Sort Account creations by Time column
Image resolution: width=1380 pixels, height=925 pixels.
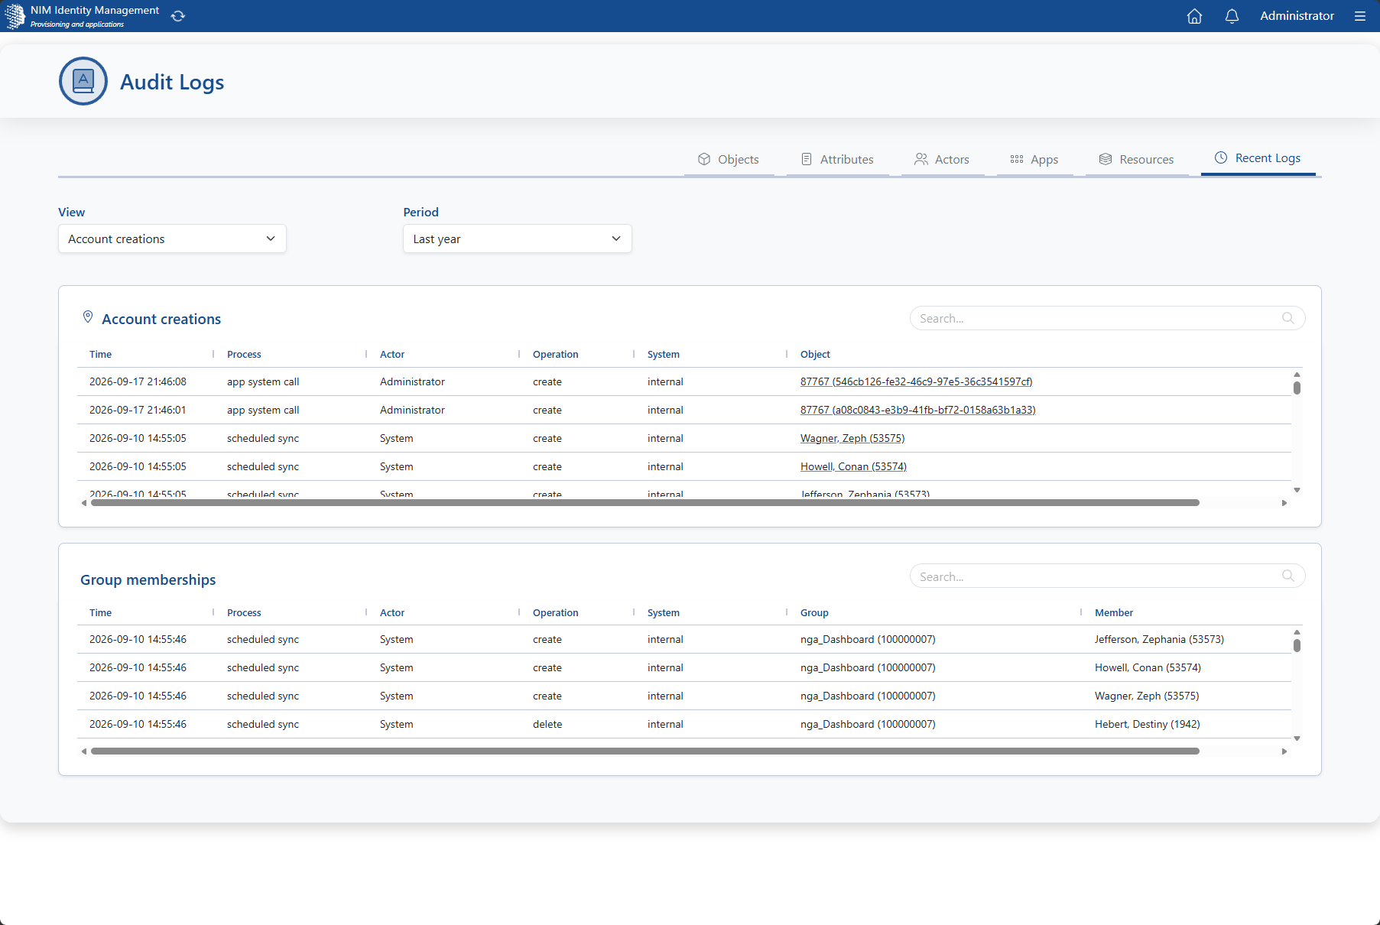(x=100, y=354)
